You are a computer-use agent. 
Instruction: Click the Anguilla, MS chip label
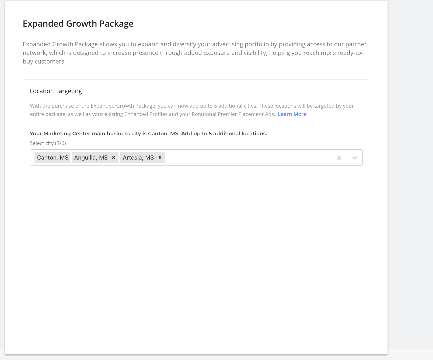click(x=91, y=158)
